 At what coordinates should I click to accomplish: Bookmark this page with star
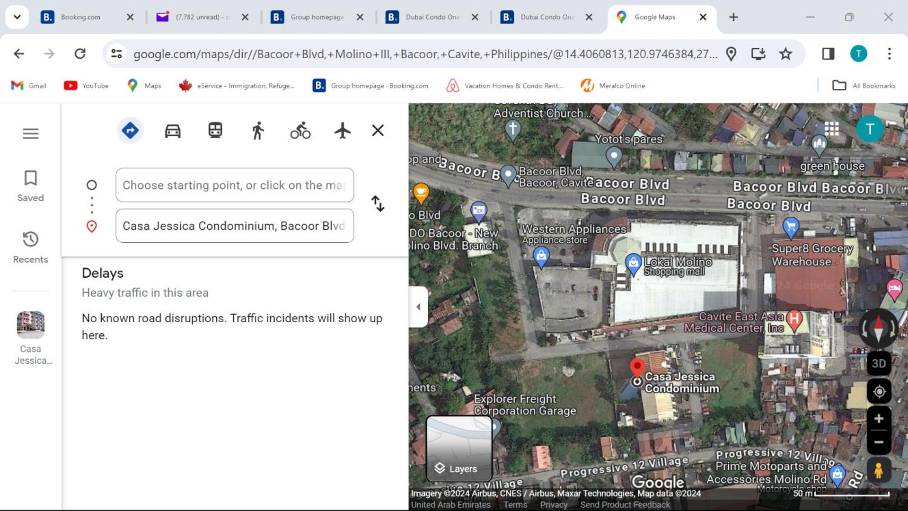785,54
